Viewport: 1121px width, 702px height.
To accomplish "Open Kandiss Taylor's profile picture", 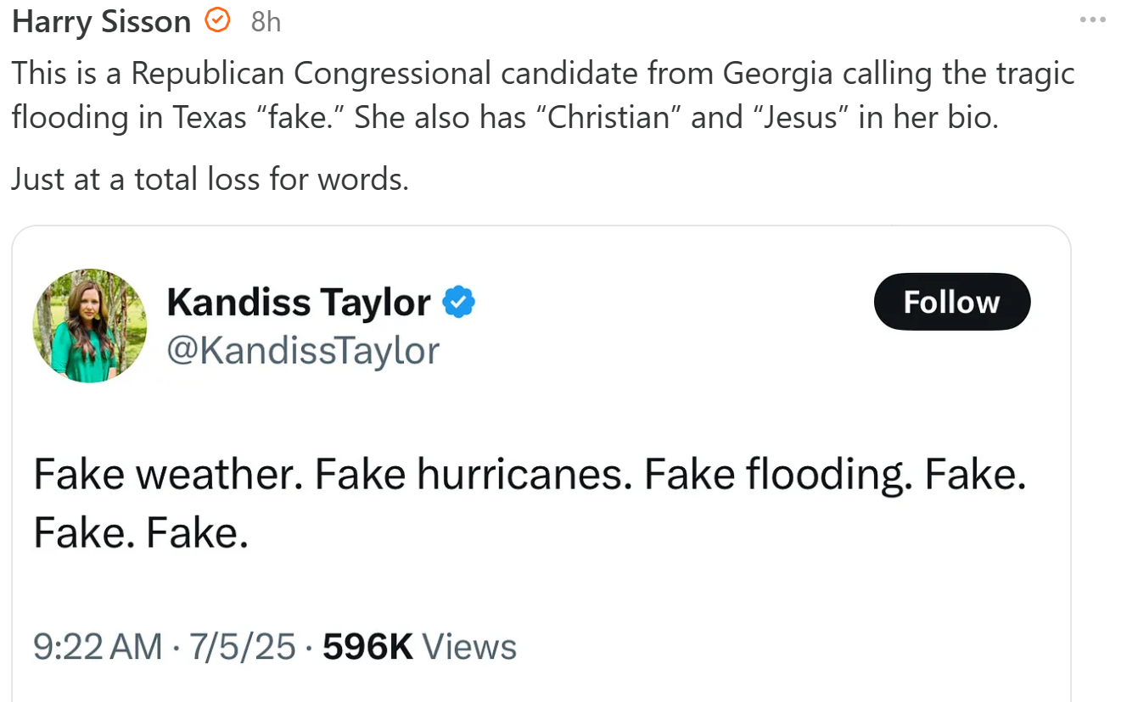I will pyautogui.click(x=89, y=326).
